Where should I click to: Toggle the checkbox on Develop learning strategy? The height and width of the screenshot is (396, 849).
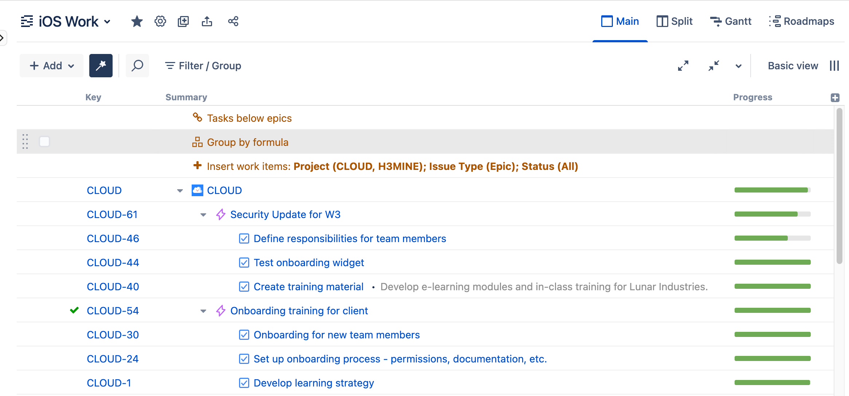[244, 383]
